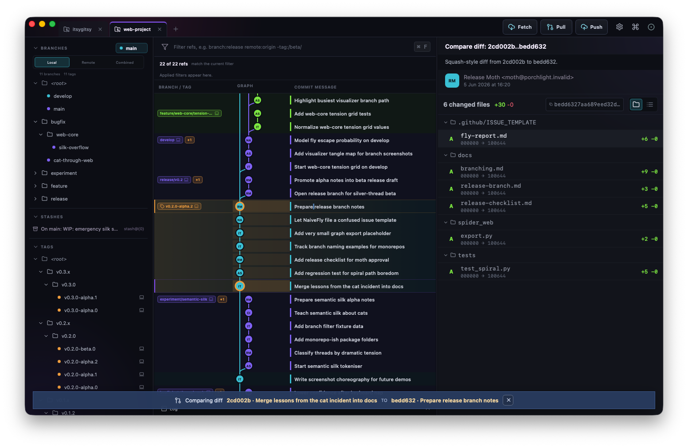Viewport: 688px width, 448px height.
Task: Select the Combined refs view
Action: 125,62
